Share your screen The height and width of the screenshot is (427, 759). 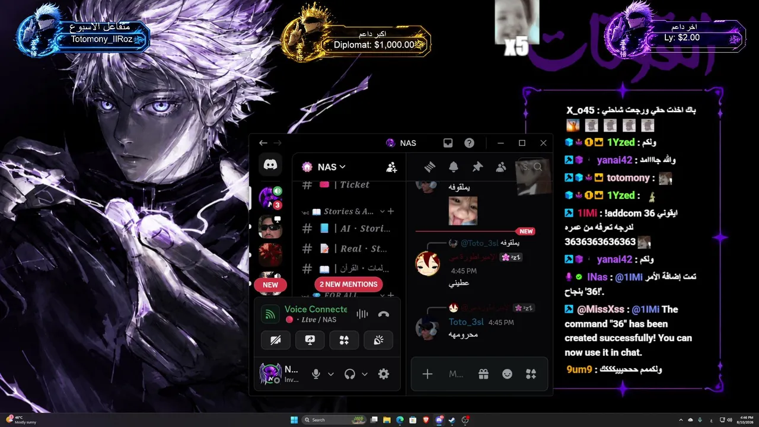310,340
